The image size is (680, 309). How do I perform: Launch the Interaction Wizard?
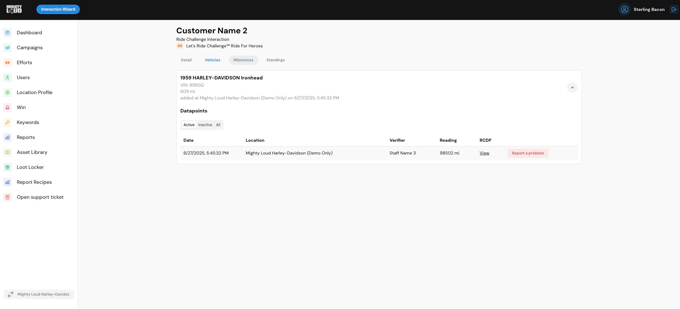pyautogui.click(x=58, y=9)
